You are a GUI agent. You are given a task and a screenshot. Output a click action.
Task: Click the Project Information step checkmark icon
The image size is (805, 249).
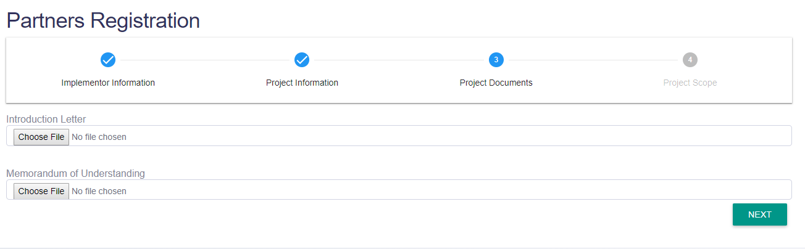(302, 60)
